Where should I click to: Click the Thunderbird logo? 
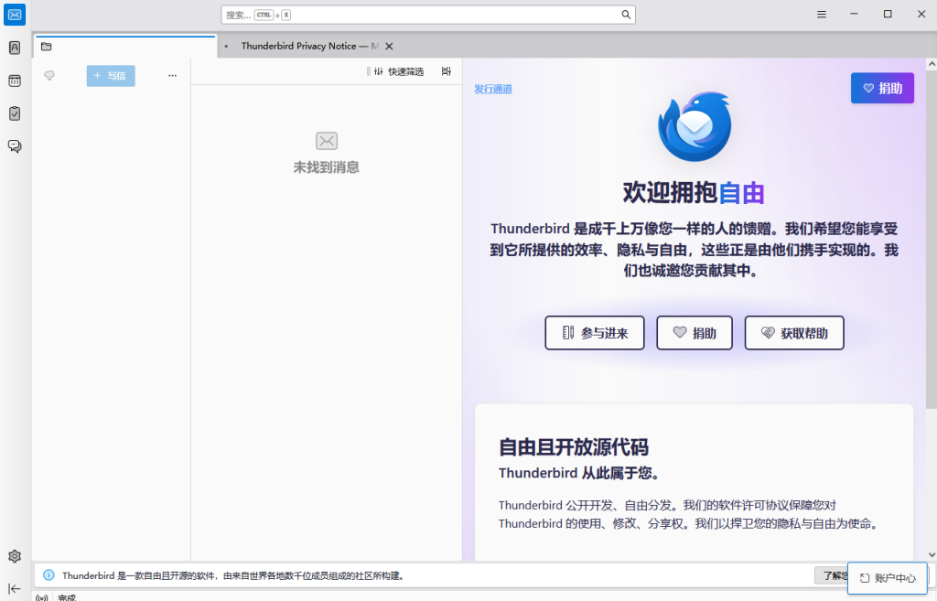coord(695,126)
